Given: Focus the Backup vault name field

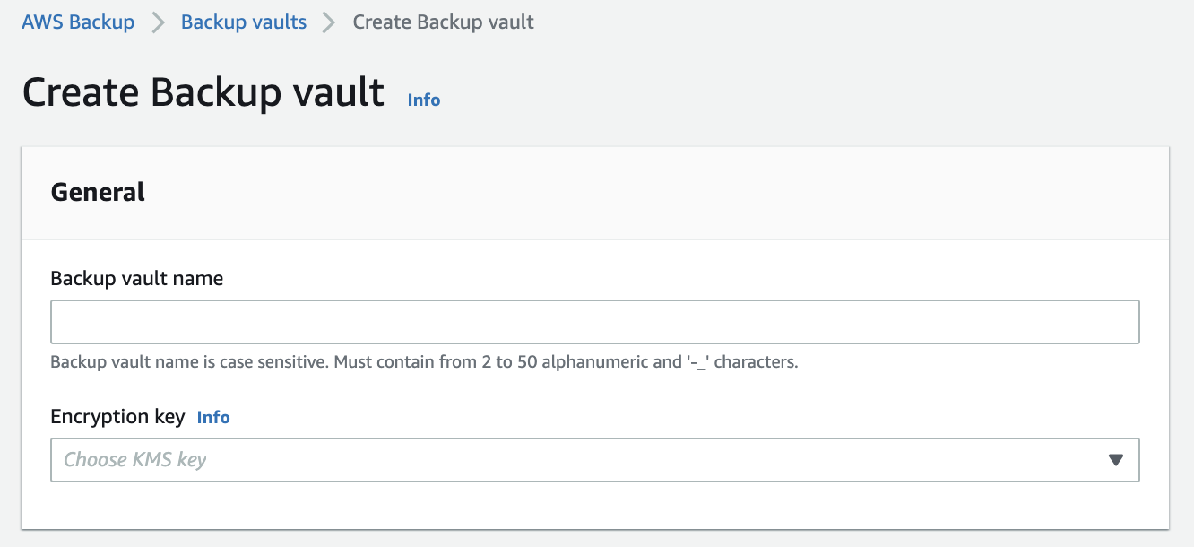Looking at the screenshot, I should (x=595, y=322).
